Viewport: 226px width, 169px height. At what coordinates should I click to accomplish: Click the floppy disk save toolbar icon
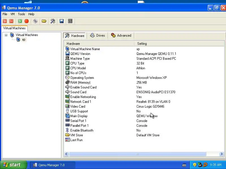pos(62,21)
